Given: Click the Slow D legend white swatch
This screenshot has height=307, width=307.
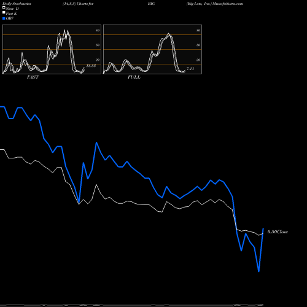Looking at the screenshot, I should pos(4,7).
